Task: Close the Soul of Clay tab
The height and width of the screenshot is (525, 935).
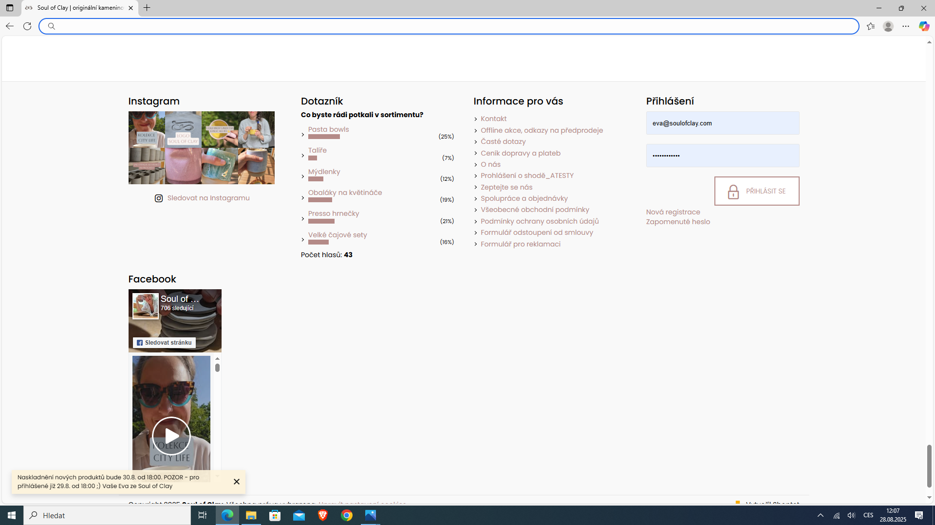Action: (x=131, y=8)
